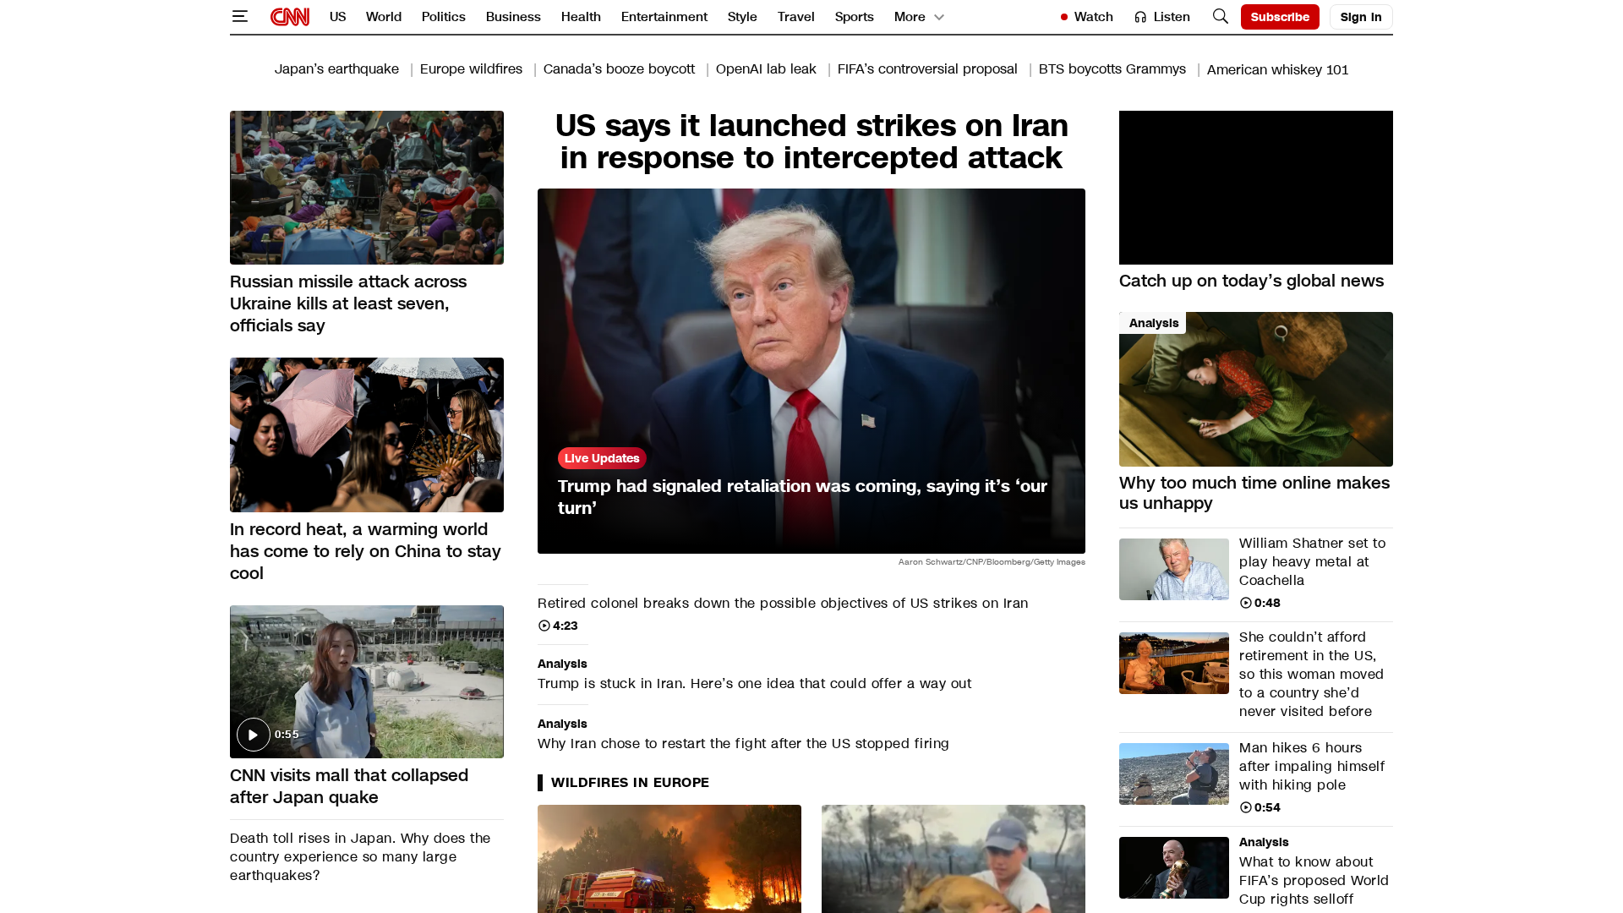Read record heat China cooling story

click(365, 551)
